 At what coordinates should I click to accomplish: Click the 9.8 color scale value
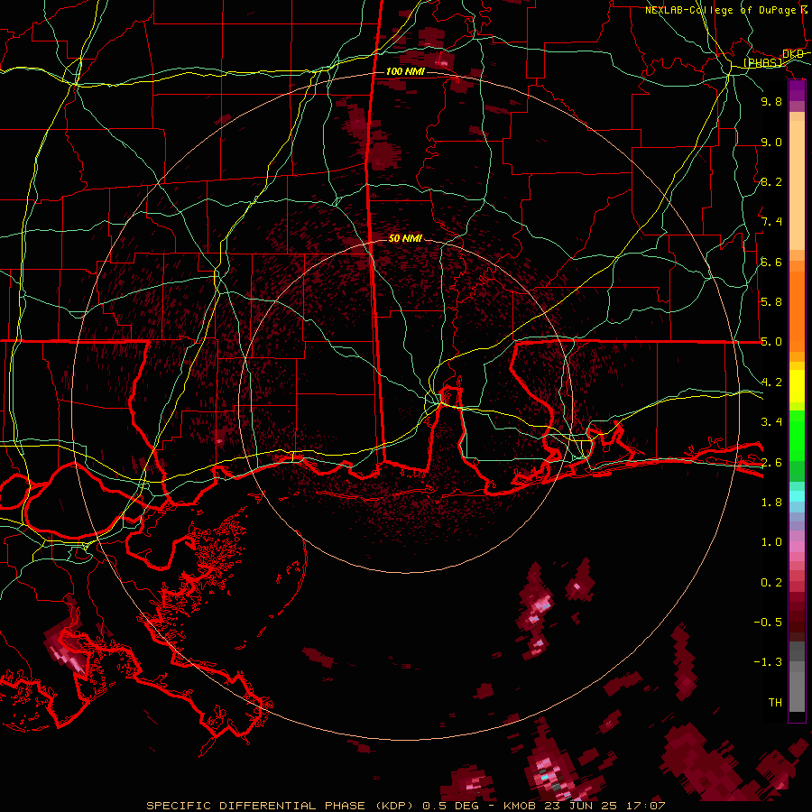tap(771, 101)
